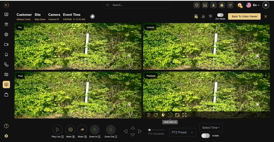Open the eye monitoring icon in sidebar
Screen dimensions: 274x142
point(6,24)
